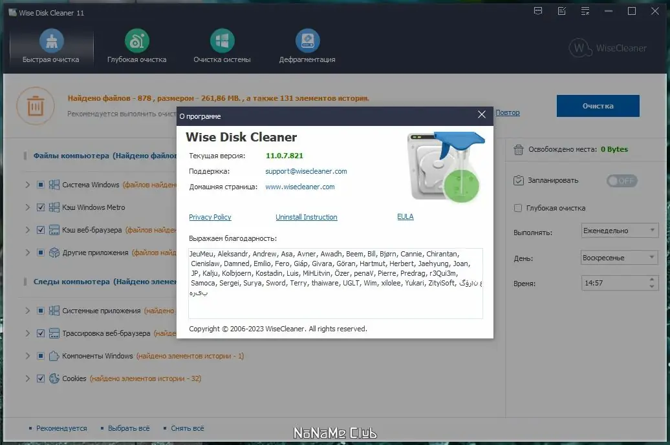Switch to Глубокая очистка tab
Viewport: 670px width, 445px height.
click(x=136, y=47)
